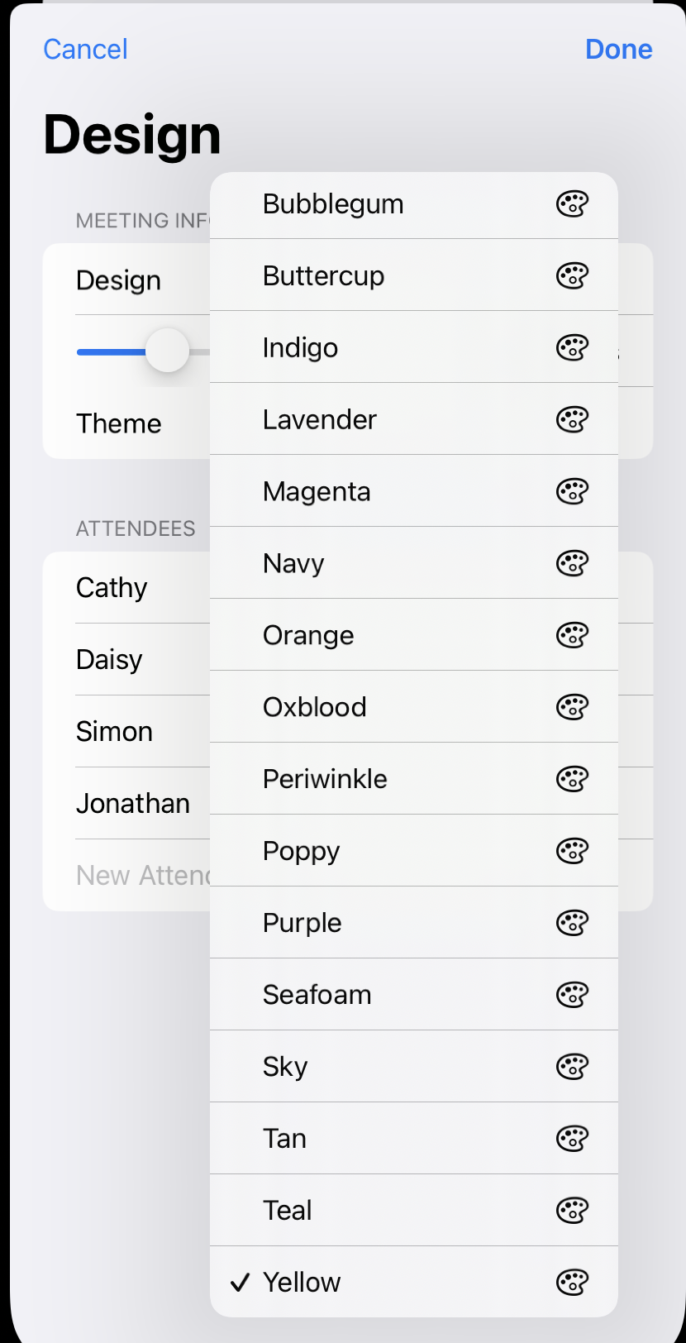
Task: Click the palette icon beside Oxblood
Action: [x=572, y=707]
